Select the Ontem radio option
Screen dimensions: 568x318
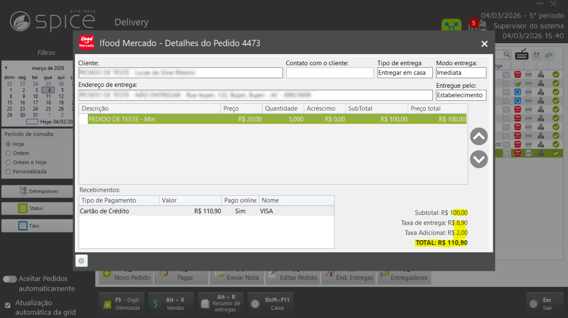(8, 153)
